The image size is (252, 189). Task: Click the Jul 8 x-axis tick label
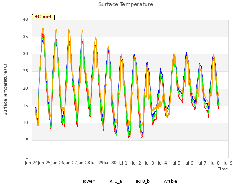[x=215, y=163]
